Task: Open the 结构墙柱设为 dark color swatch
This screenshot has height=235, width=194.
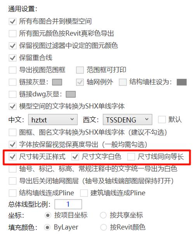Action: tap(182, 82)
